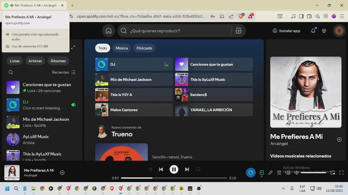Image resolution: width=348 pixels, height=195 pixels.
Task: Open Mix de Michael Jackson card in grid
Action: click(134, 80)
